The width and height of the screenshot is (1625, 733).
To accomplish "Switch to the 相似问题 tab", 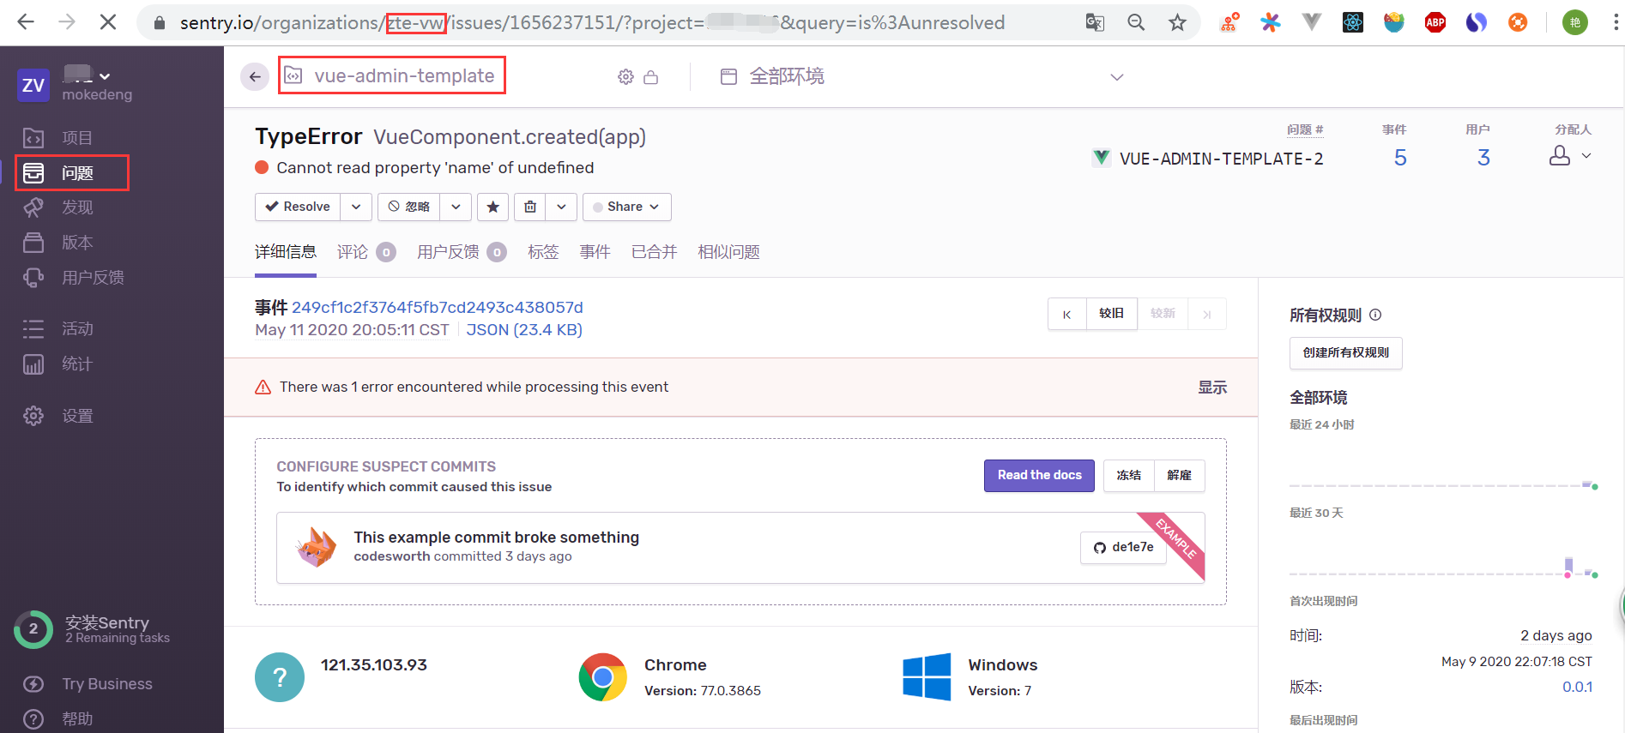I will point(728,252).
